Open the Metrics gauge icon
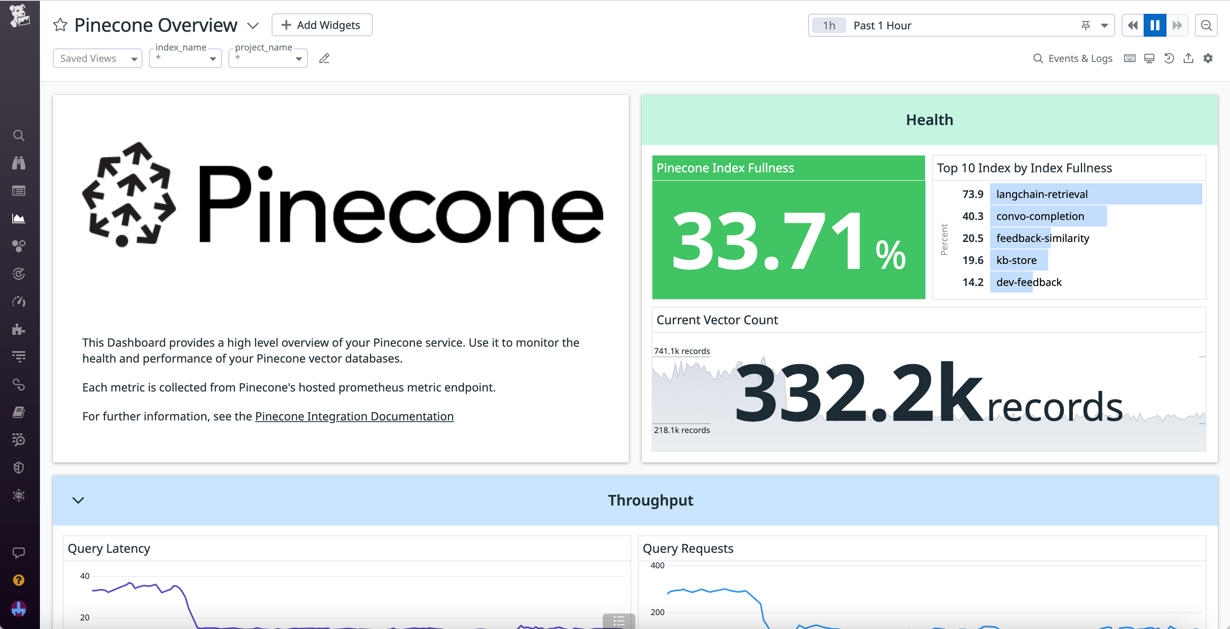1230x629 pixels. tap(19, 301)
